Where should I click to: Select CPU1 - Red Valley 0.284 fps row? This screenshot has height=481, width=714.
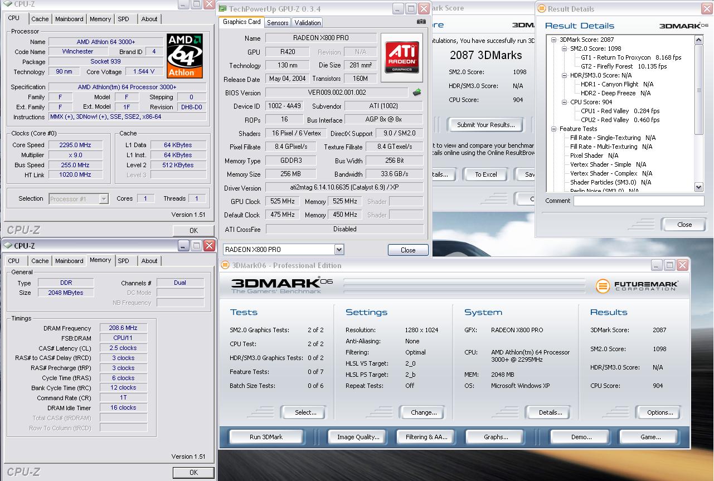(620, 111)
